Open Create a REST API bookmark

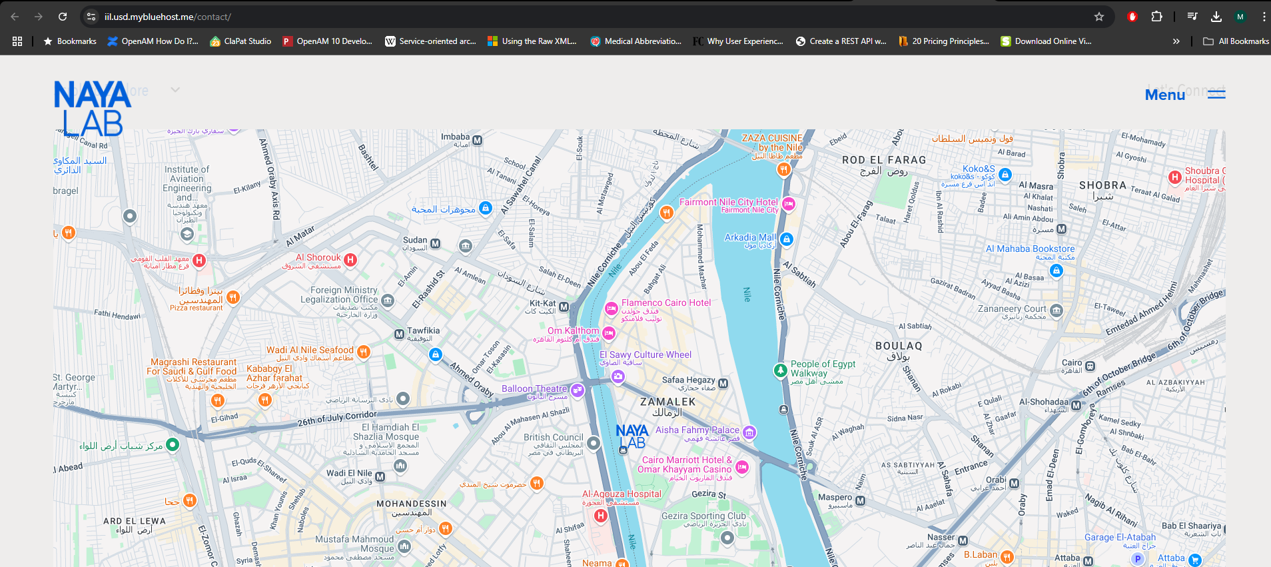pos(841,41)
